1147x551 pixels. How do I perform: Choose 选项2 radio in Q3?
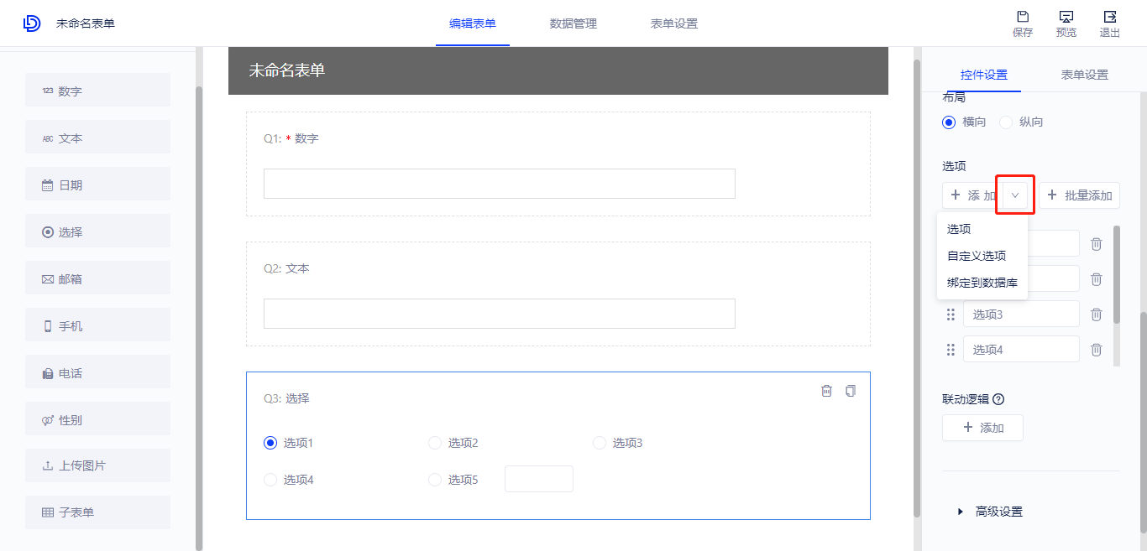pos(435,443)
